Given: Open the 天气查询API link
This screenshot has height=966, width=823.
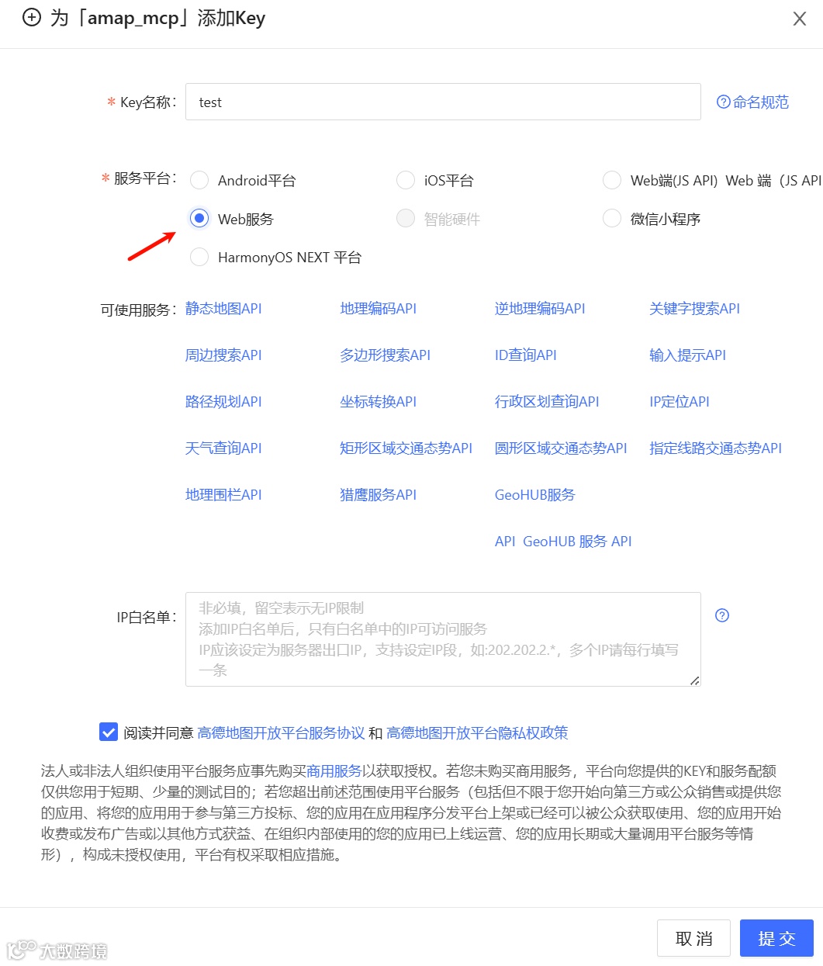Looking at the screenshot, I should tap(223, 448).
